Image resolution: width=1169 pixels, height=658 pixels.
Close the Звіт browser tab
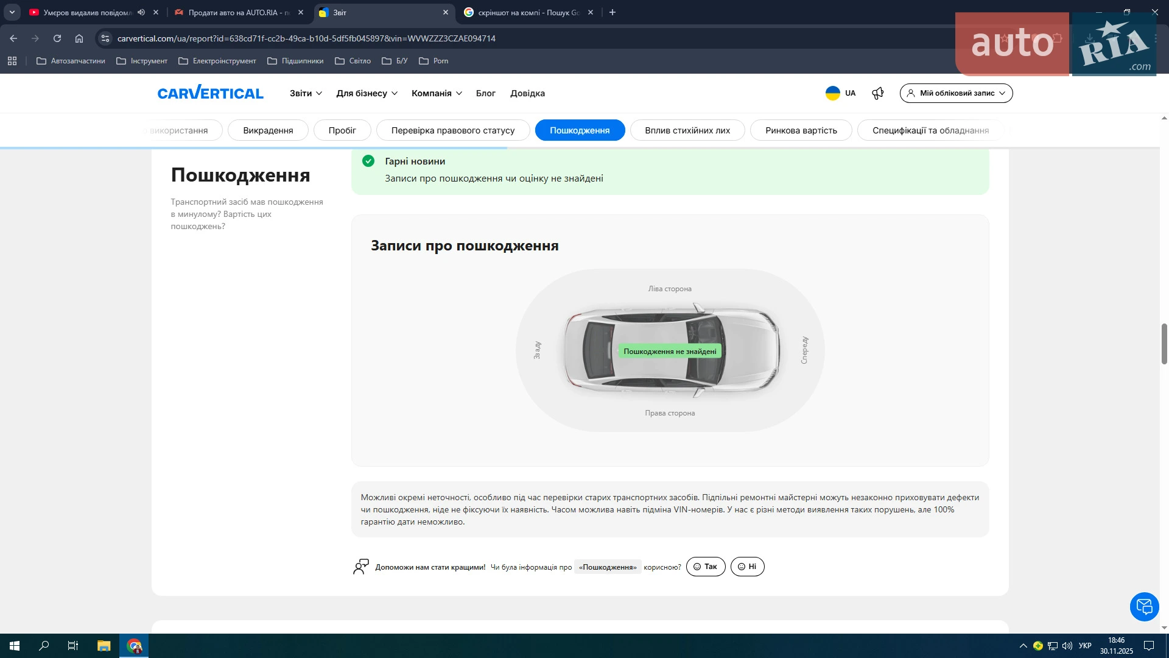446,12
